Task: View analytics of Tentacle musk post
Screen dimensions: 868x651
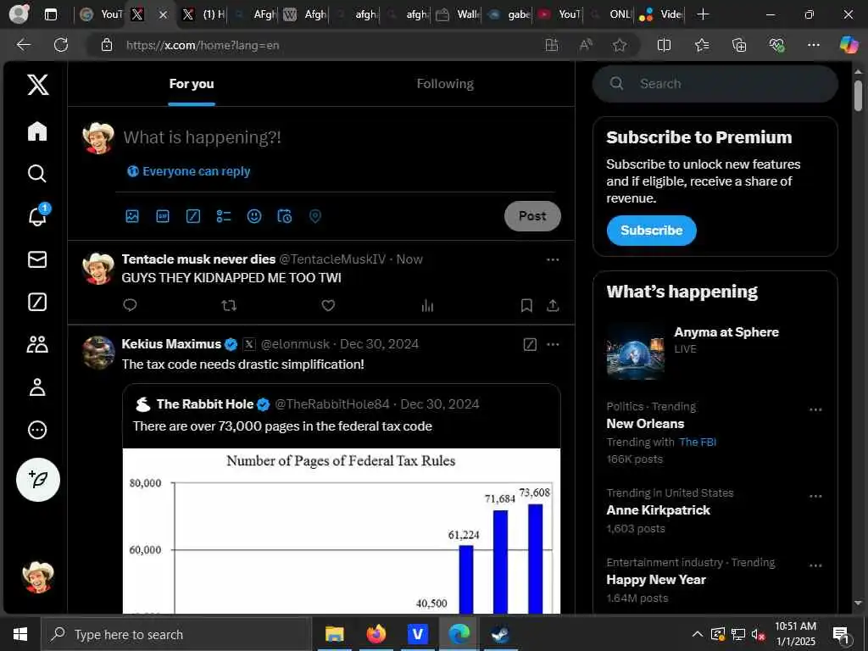Action: [x=427, y=305]
